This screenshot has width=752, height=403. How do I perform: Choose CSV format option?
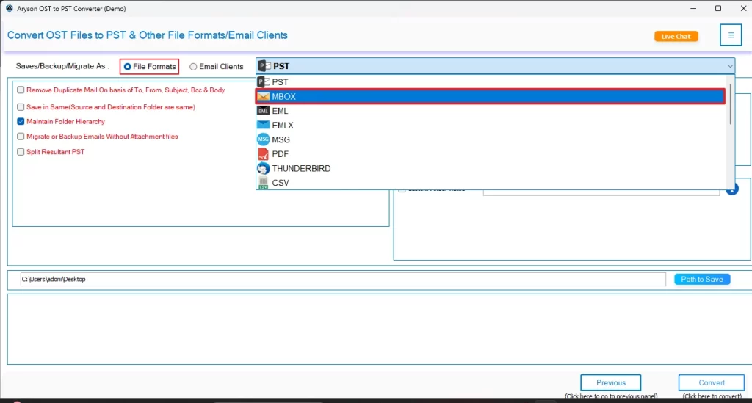[490, 183]
